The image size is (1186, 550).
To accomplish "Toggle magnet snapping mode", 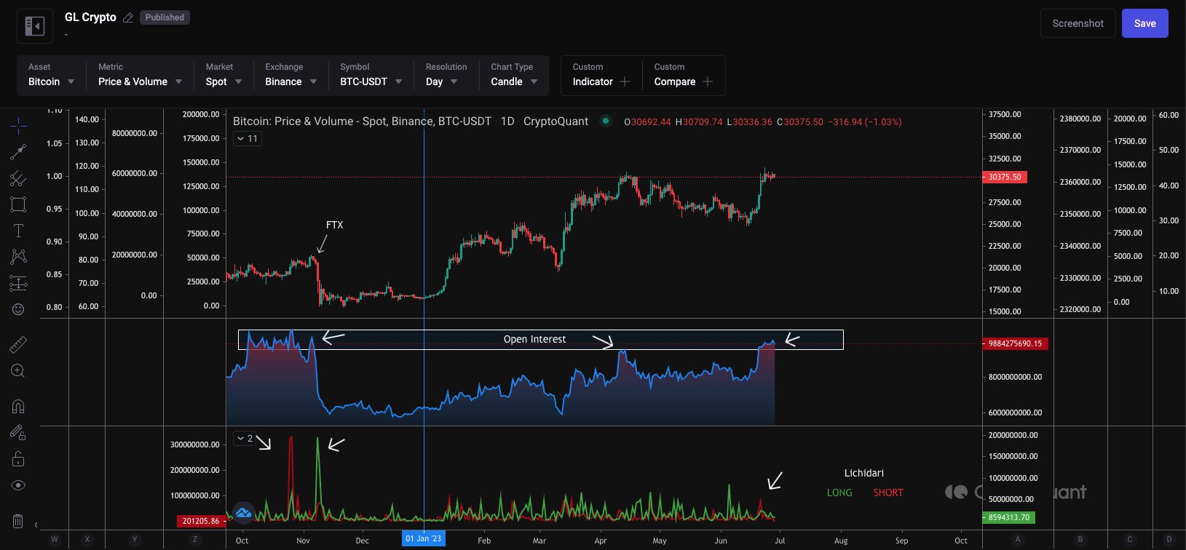I will point(18,406).
